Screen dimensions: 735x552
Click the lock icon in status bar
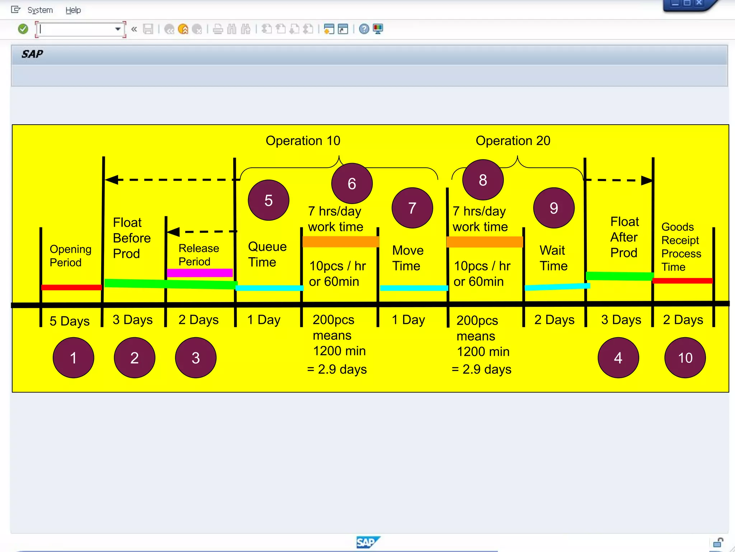pos(718,542)
